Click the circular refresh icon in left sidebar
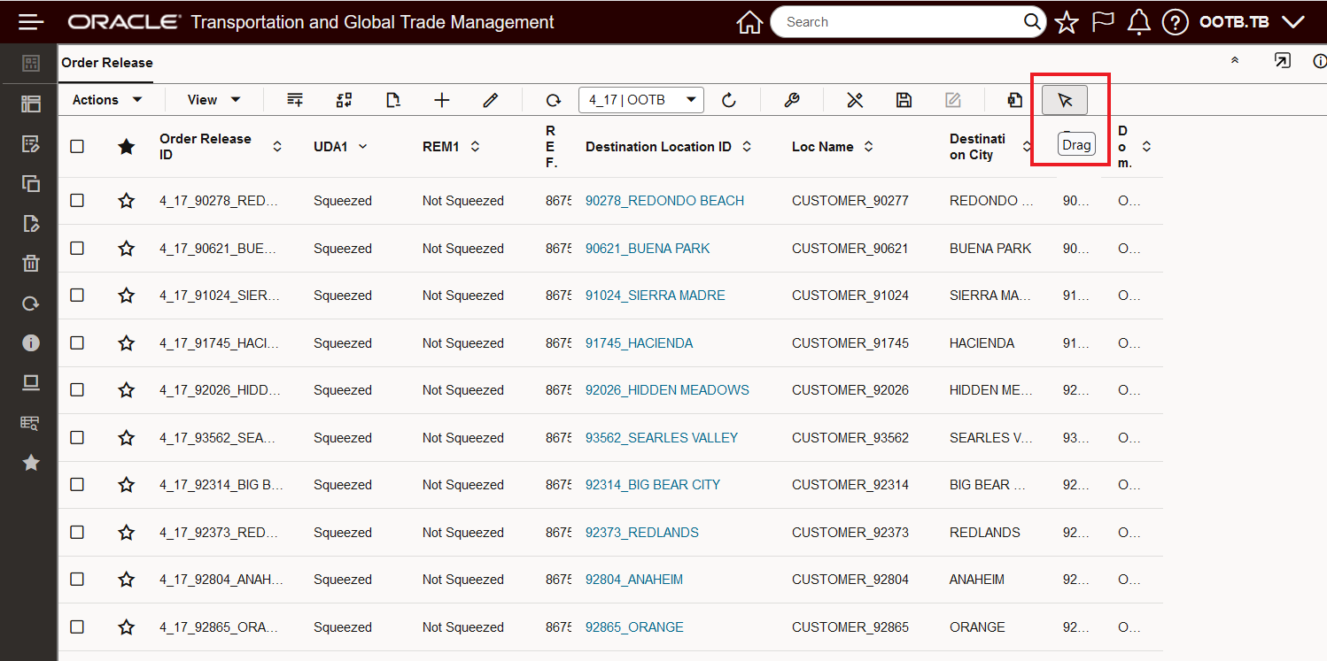Viewport: 1327px width, 661px height. [x=31, y=304]
